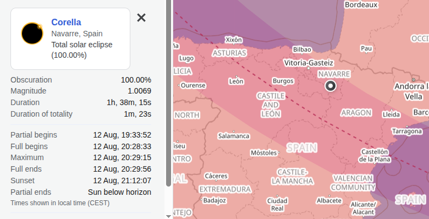Click the Duration of totality row
The image size is (429, 219).
click(x=81, y=114)
